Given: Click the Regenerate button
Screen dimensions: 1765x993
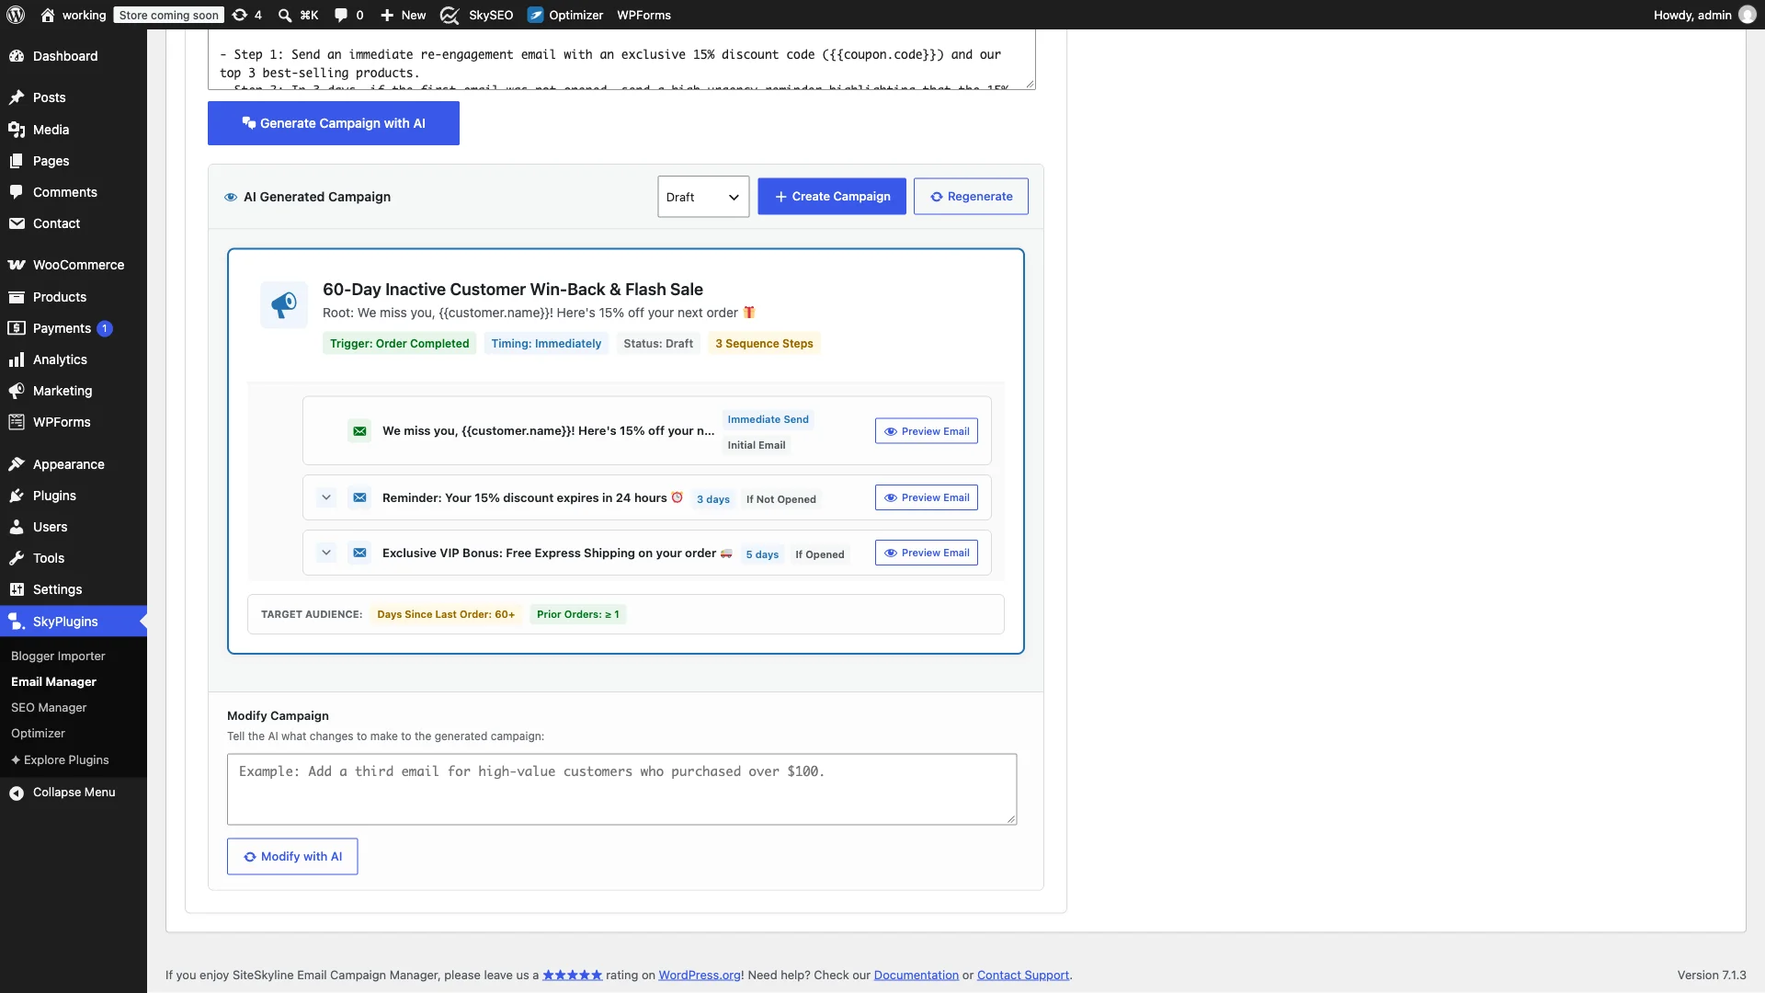Looking at the screenshot, I should (971, 197).
